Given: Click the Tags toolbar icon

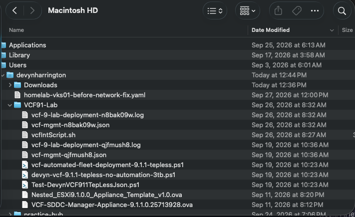Looking at the screenshot, I should (x=297, y=10).
